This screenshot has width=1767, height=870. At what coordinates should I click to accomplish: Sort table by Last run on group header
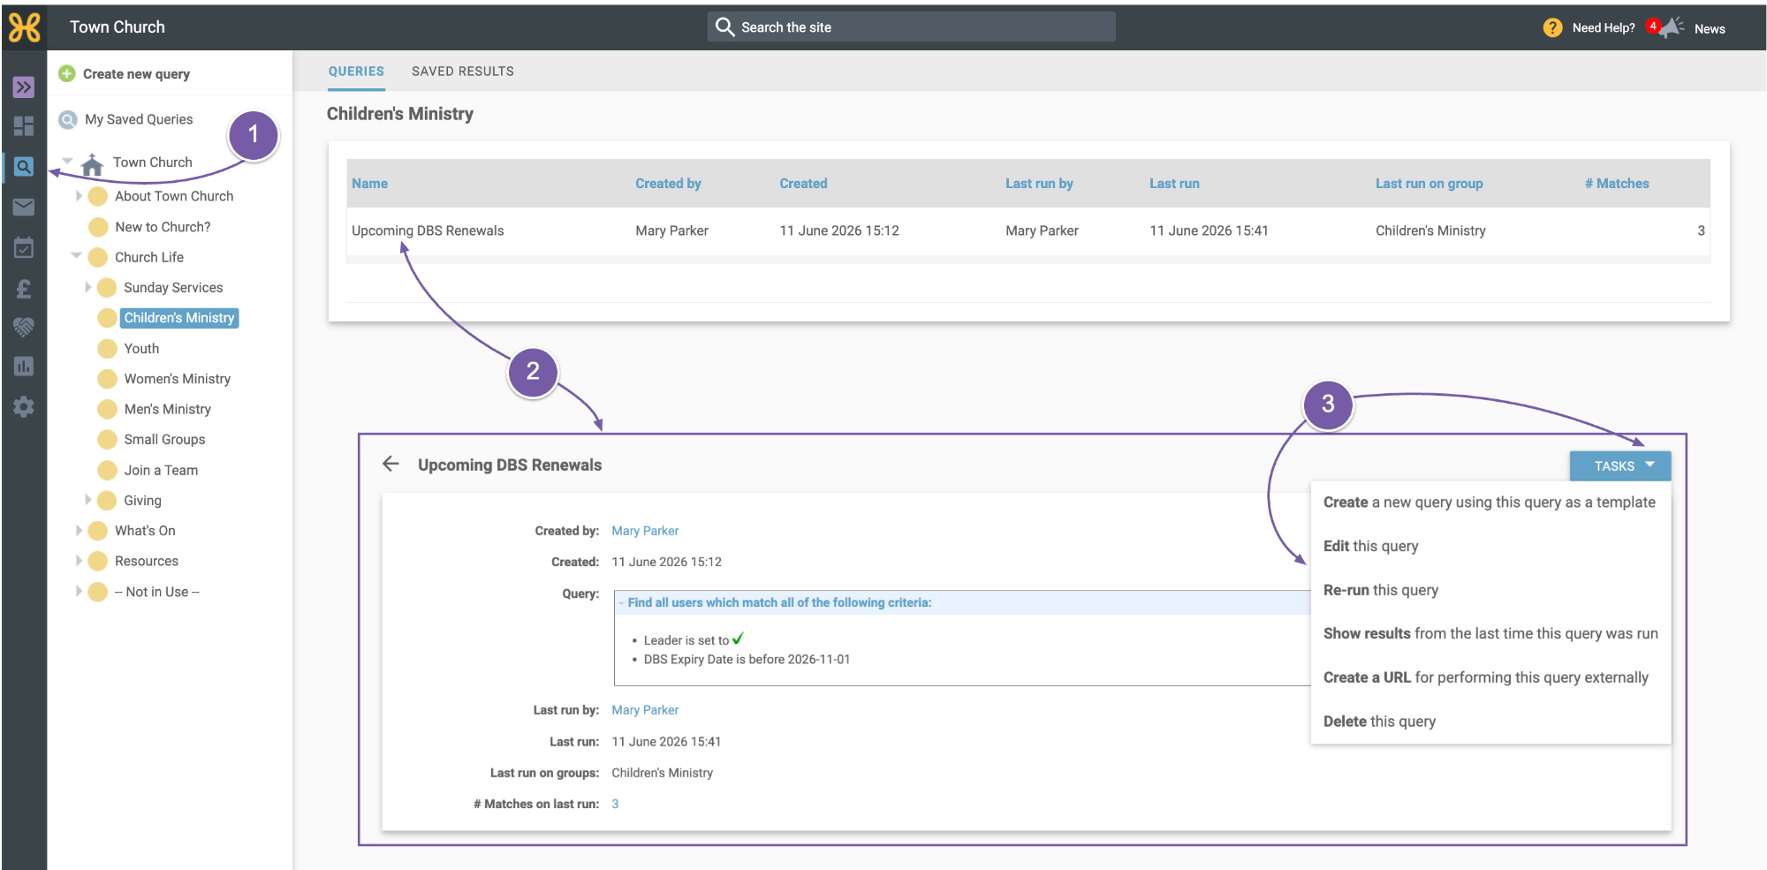(1429, 184)
